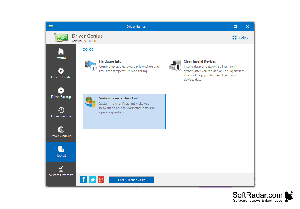The width and height of the screenshot is (300, 209).
Task: Open System Transfer Assistant title
Action: coord(118,98)
